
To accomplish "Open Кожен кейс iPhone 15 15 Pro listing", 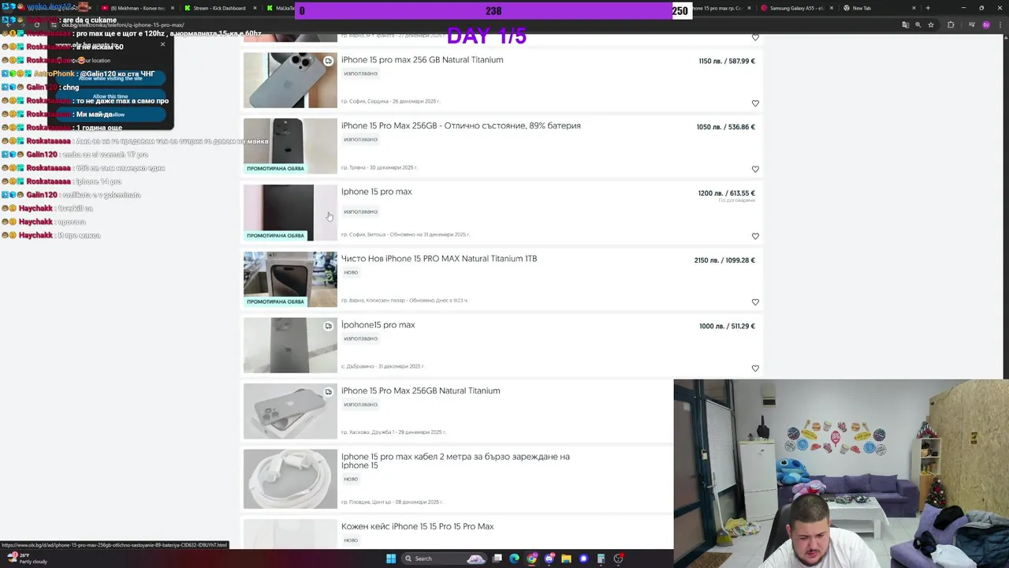I will point(417,526).
